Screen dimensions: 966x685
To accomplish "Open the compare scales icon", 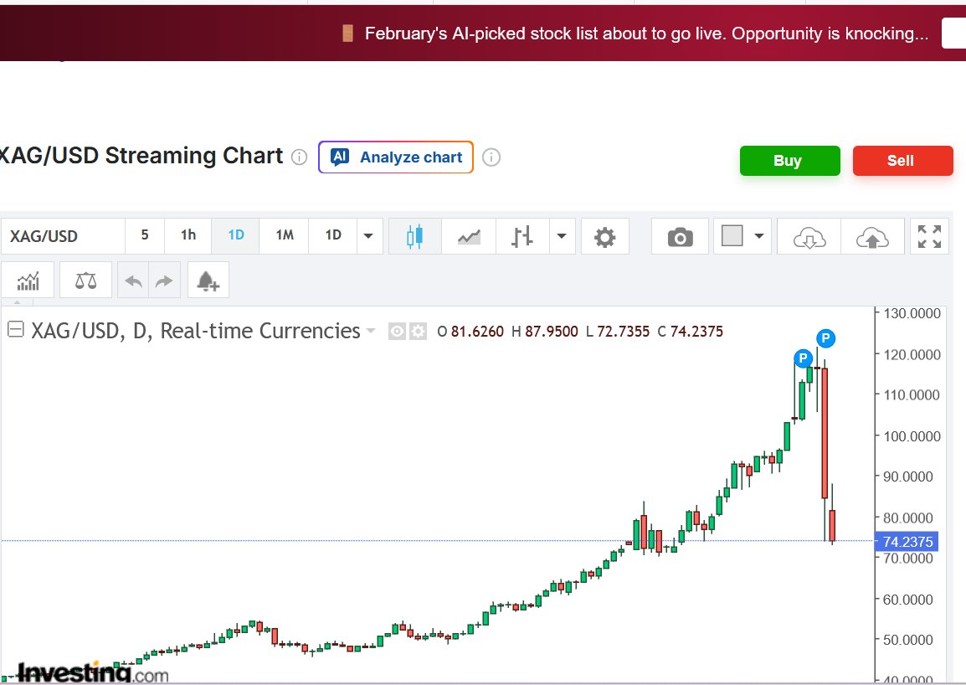I will (85, 281).
